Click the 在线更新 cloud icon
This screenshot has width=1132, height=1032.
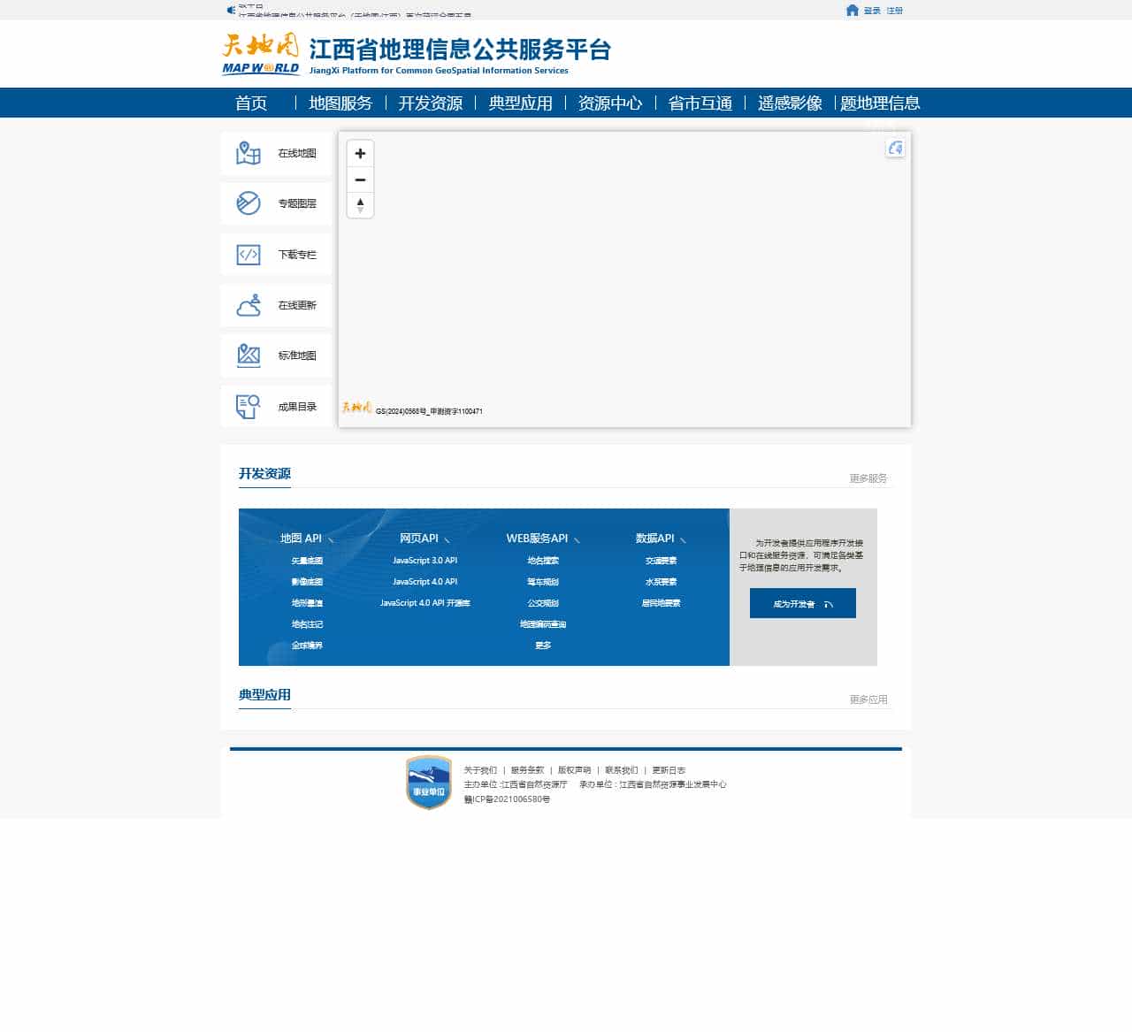(248, 305)
